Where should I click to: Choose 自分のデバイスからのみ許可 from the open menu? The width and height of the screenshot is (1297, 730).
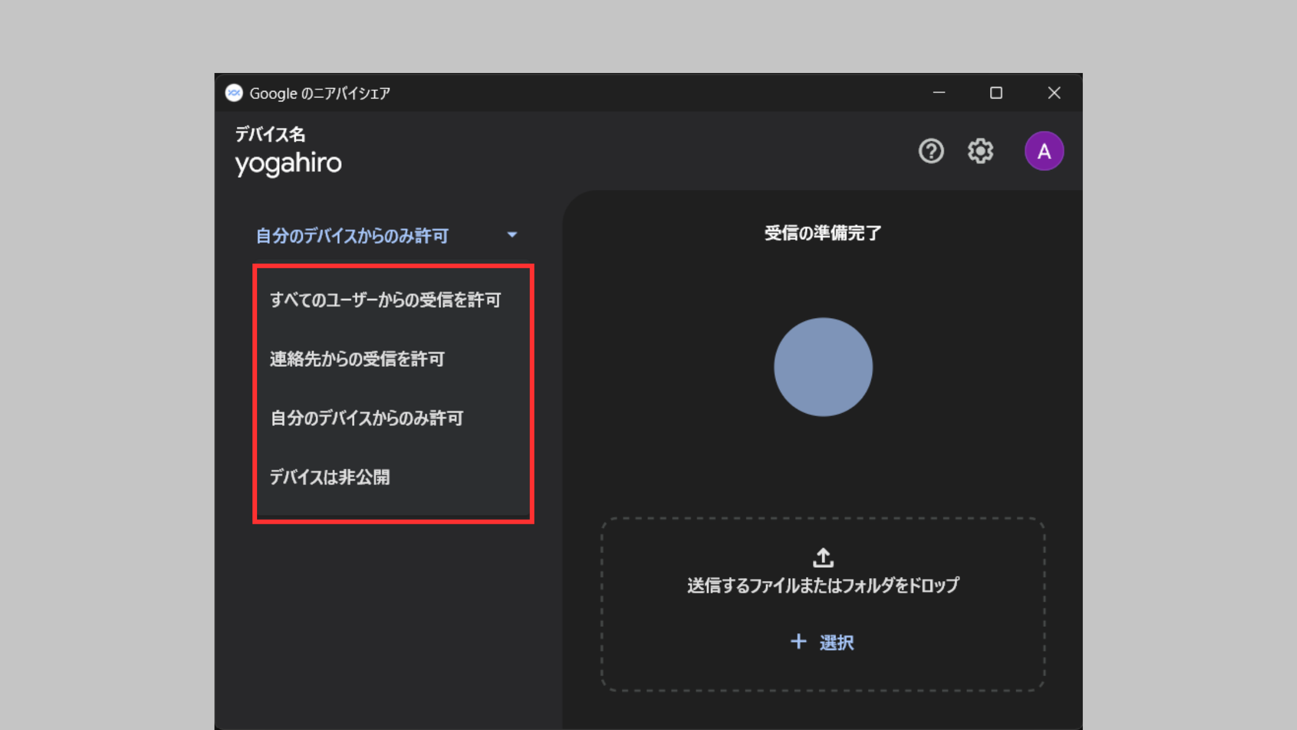tap(367, 418)
